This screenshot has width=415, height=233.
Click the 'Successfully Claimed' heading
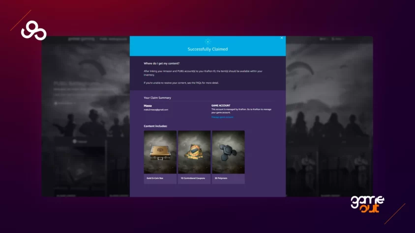point(208,49)
